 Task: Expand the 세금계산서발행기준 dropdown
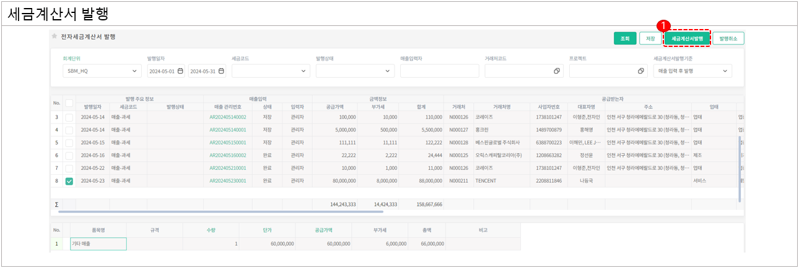725,71
